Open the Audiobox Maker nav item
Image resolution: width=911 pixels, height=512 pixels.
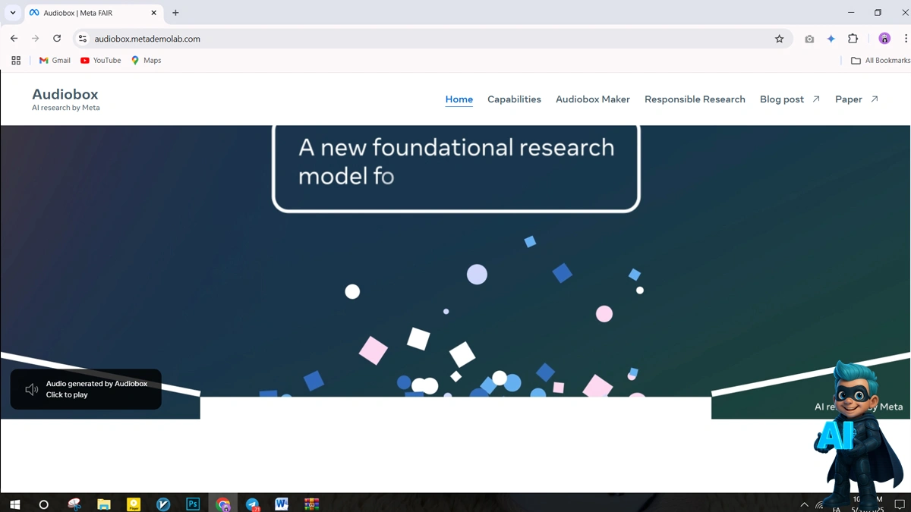click(x=593, y=99)
